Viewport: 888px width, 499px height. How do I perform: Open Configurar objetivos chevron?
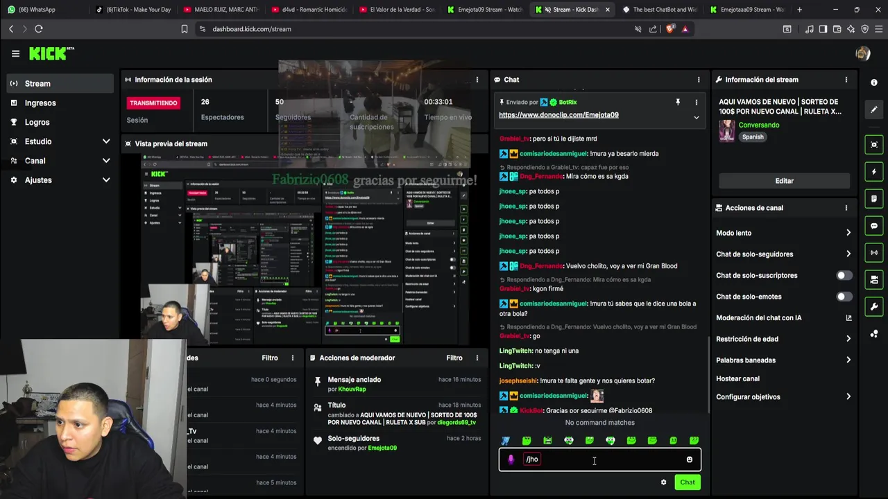click(x=848, y=397)
